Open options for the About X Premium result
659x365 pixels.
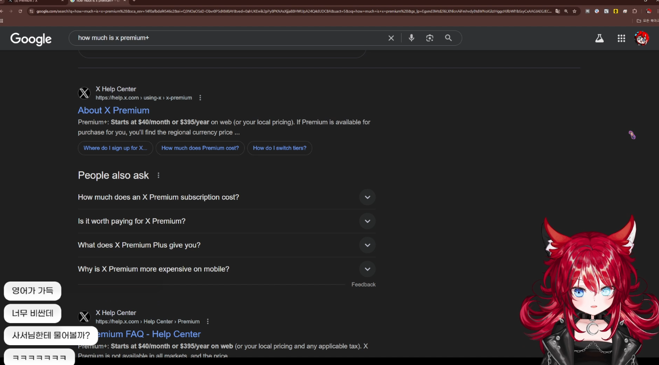(200, 98)
